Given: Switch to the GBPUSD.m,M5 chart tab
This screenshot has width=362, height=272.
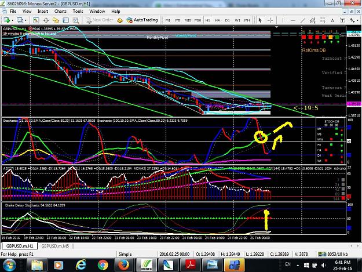Looking at the screenshot, I should coord(55,246).
